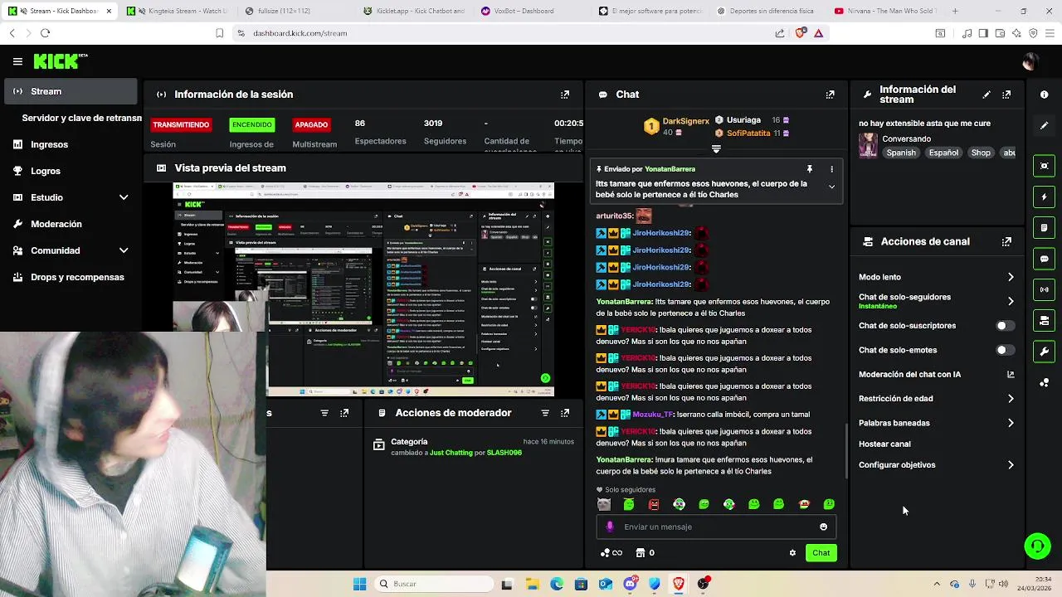Click Hostear canal action
This screenshot has width=1062, height=597.
(x=884, y=444)
